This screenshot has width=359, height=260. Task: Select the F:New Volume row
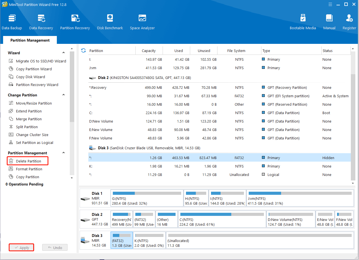pyautogui.click(x=220, y=138)
